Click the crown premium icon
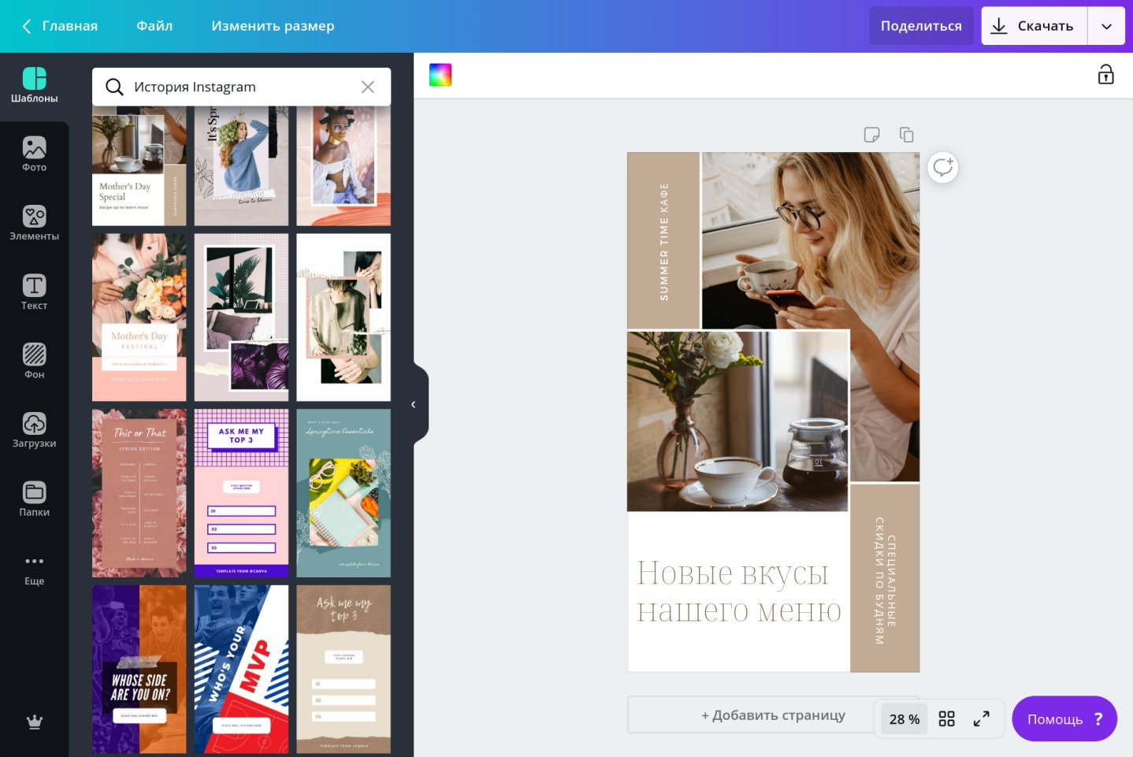Screen dimensions: 1133x757 35,722
